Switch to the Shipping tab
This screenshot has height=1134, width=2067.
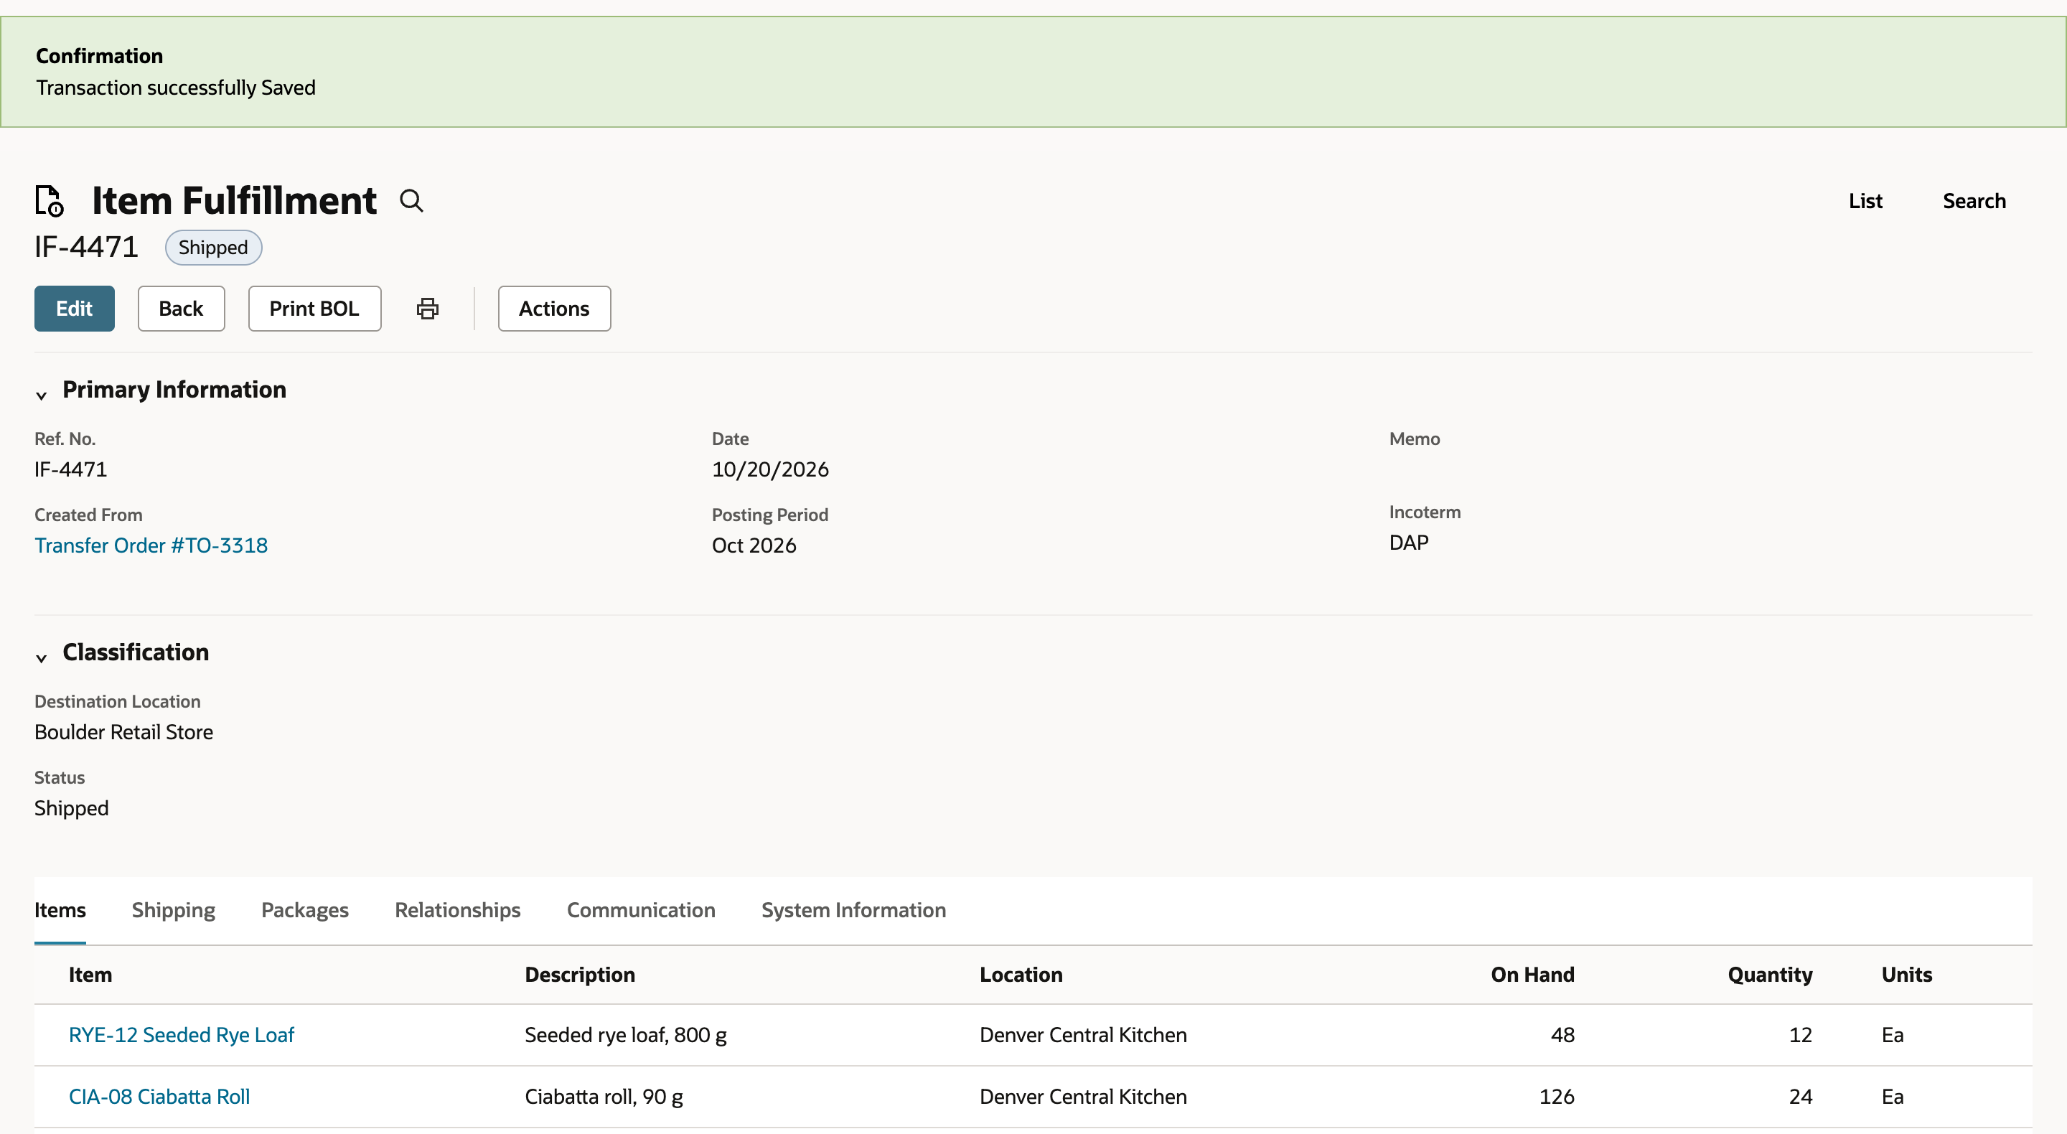point(173,910)
